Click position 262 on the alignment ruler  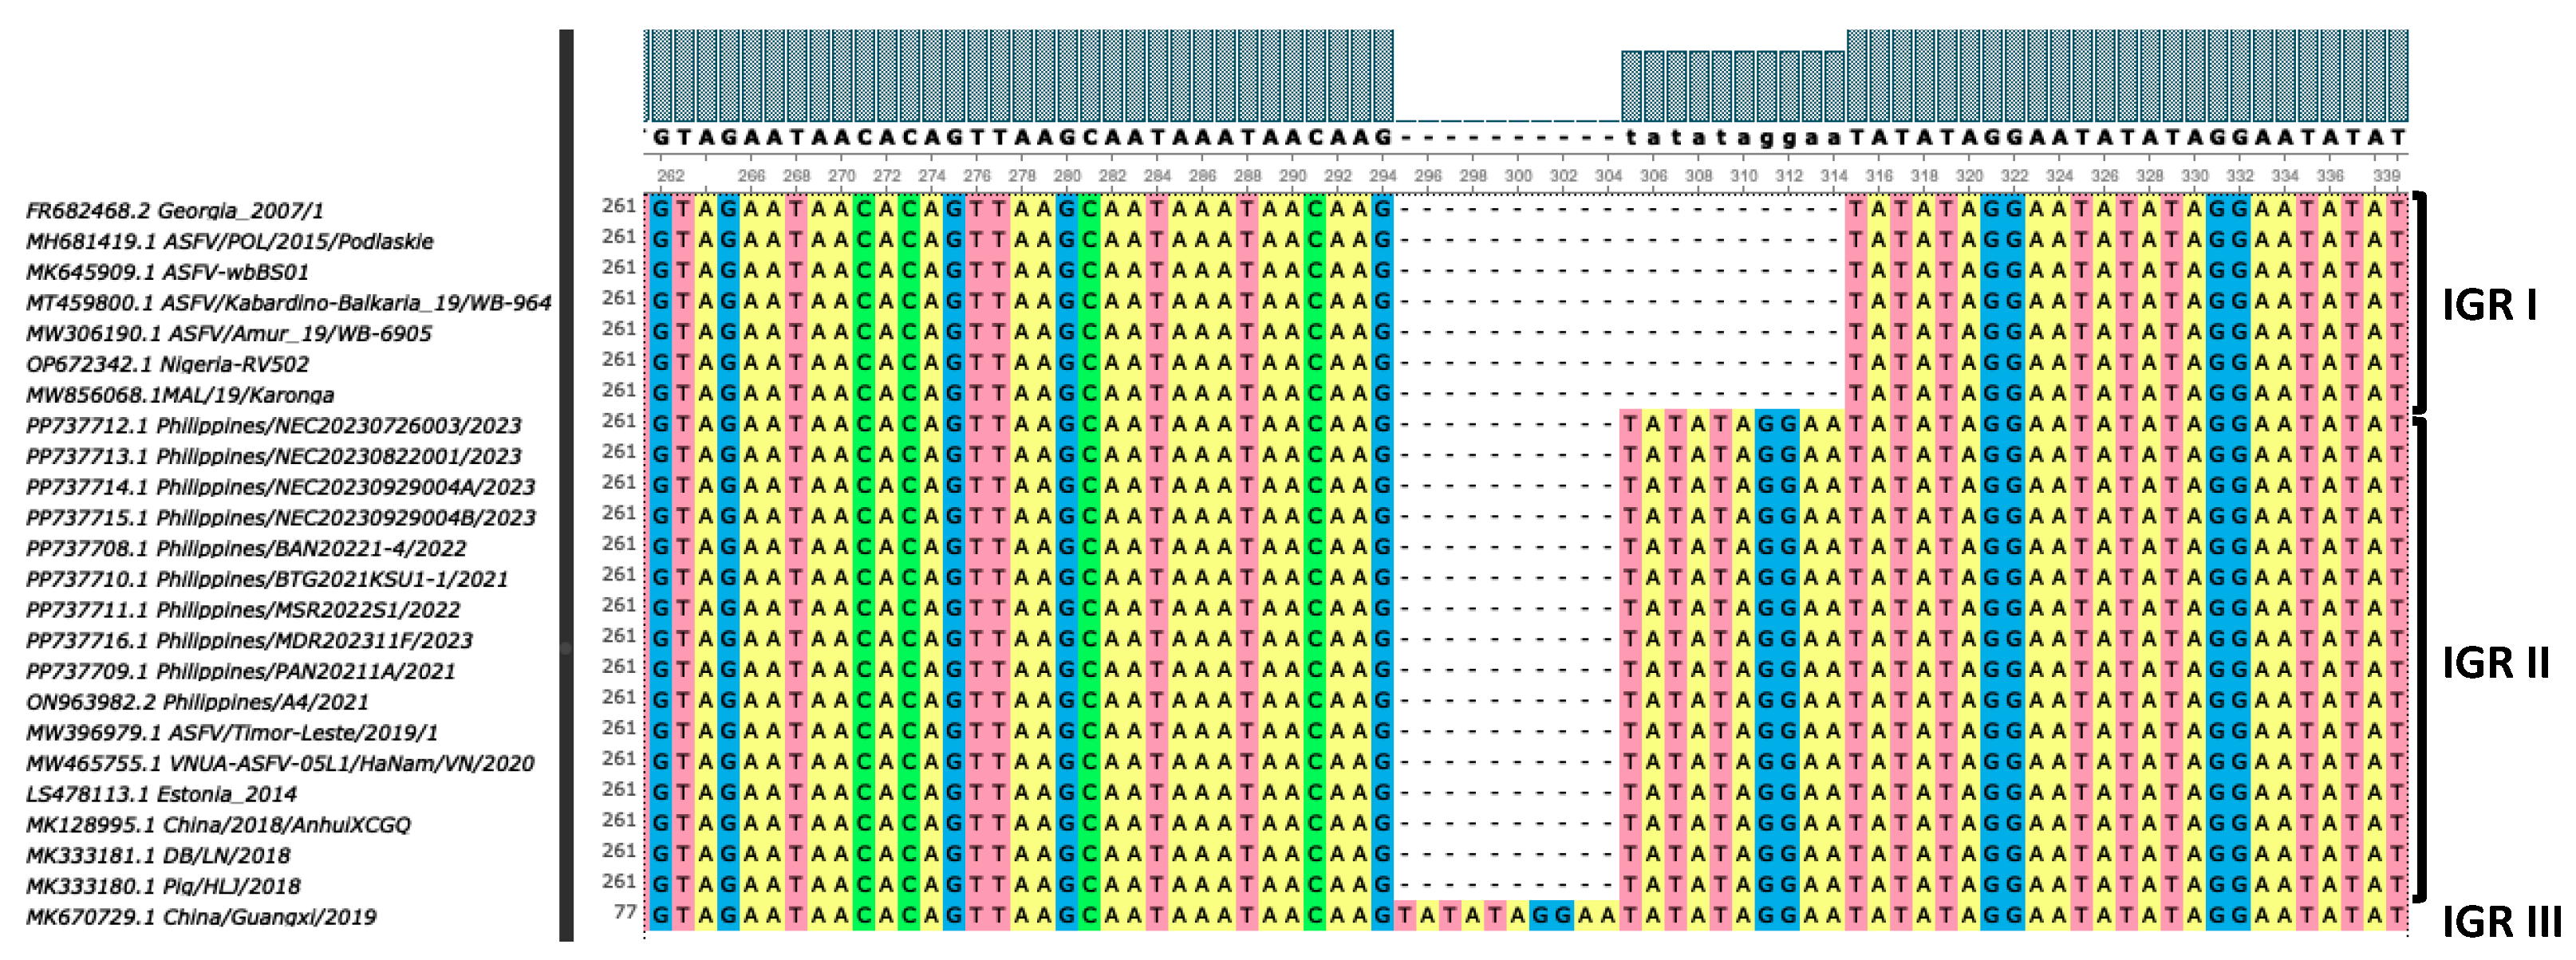[x=670, y=176]
